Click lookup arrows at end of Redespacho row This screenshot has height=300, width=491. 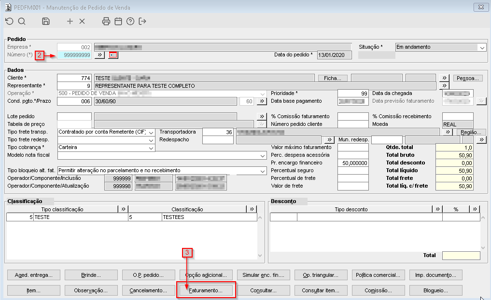tap(482, 139)
